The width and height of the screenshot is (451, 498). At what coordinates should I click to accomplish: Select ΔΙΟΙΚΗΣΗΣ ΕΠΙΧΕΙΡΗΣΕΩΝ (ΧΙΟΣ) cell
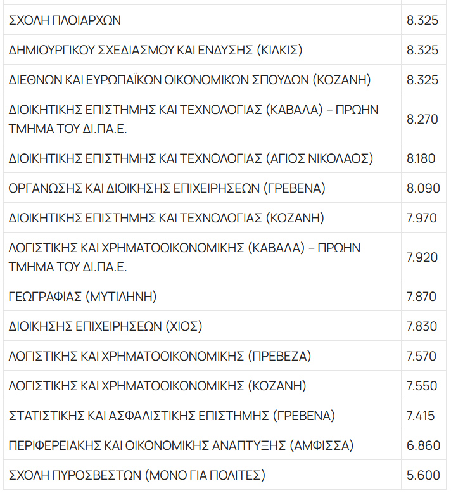105,326
